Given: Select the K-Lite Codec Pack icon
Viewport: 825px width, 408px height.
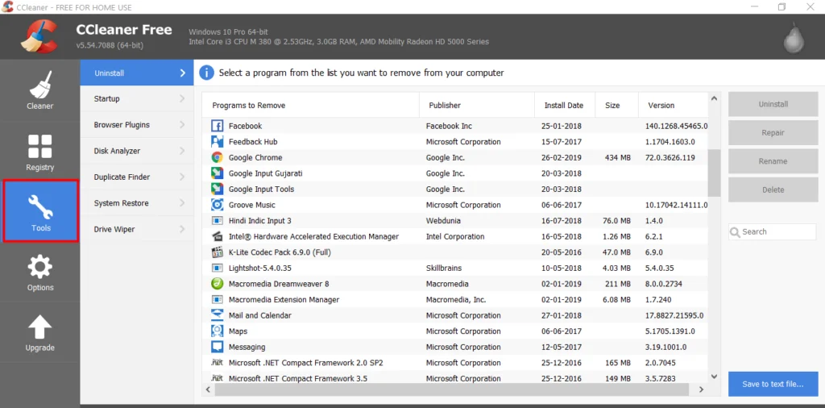Looking at the screenshot, I should [x=217, y=252].
